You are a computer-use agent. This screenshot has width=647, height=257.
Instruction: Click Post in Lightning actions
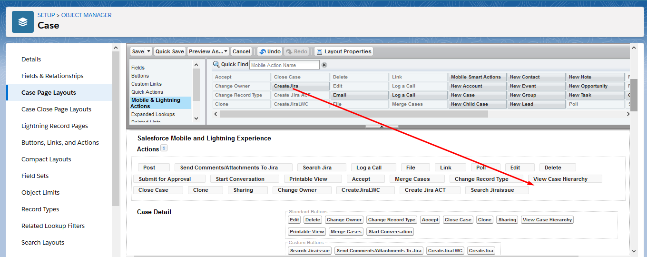point(154,168)
